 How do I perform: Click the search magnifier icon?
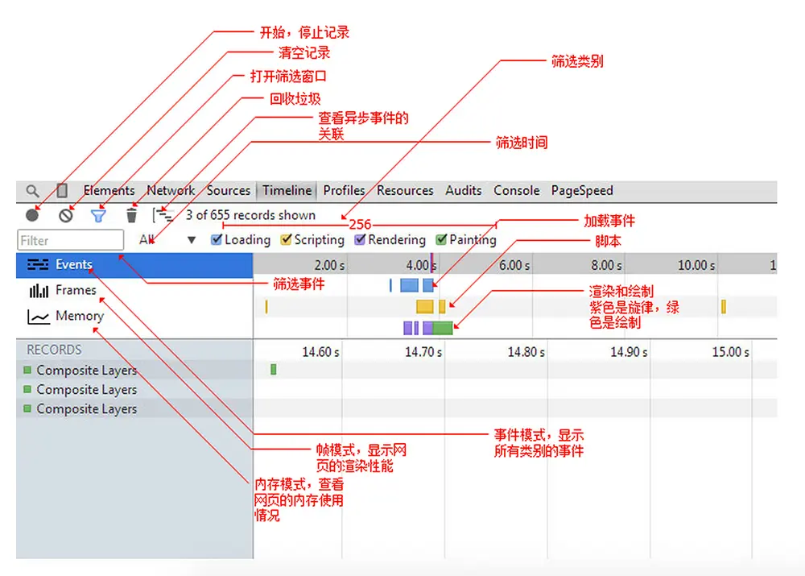(31, 190)
